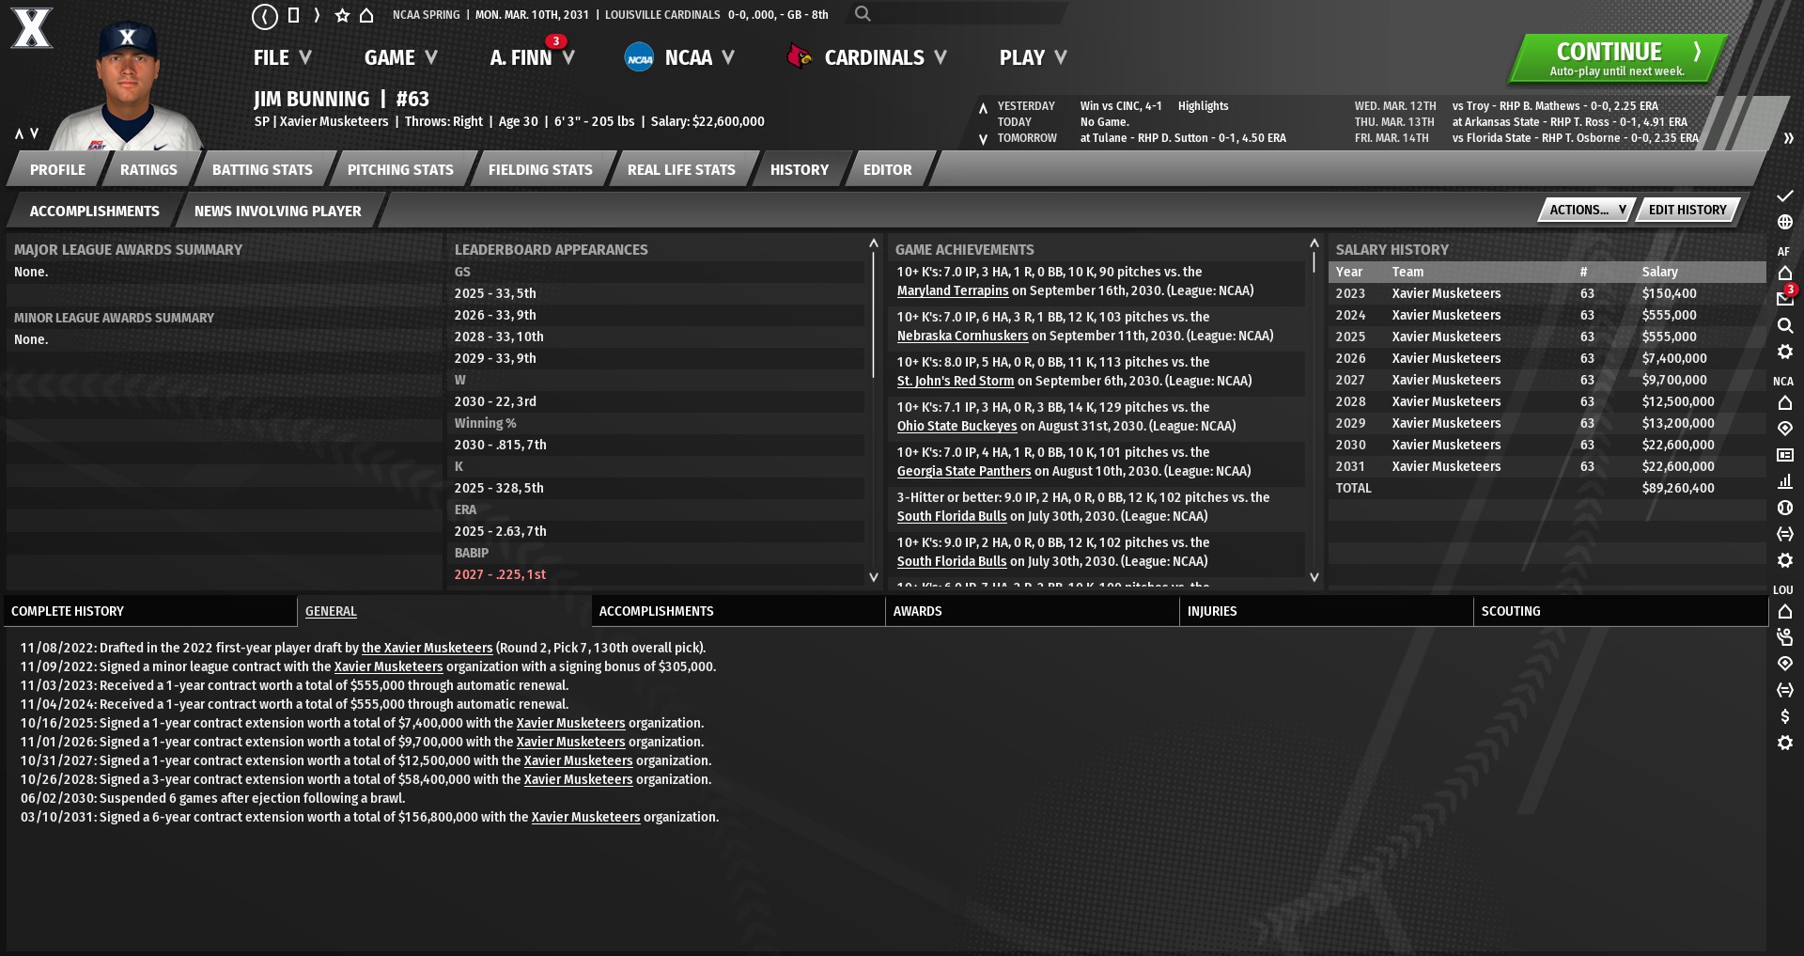Click the EDIT HISTORY button
The height and width of the screenshot is (956, 1804).
pyautogui.click(x=1687, y=210)
